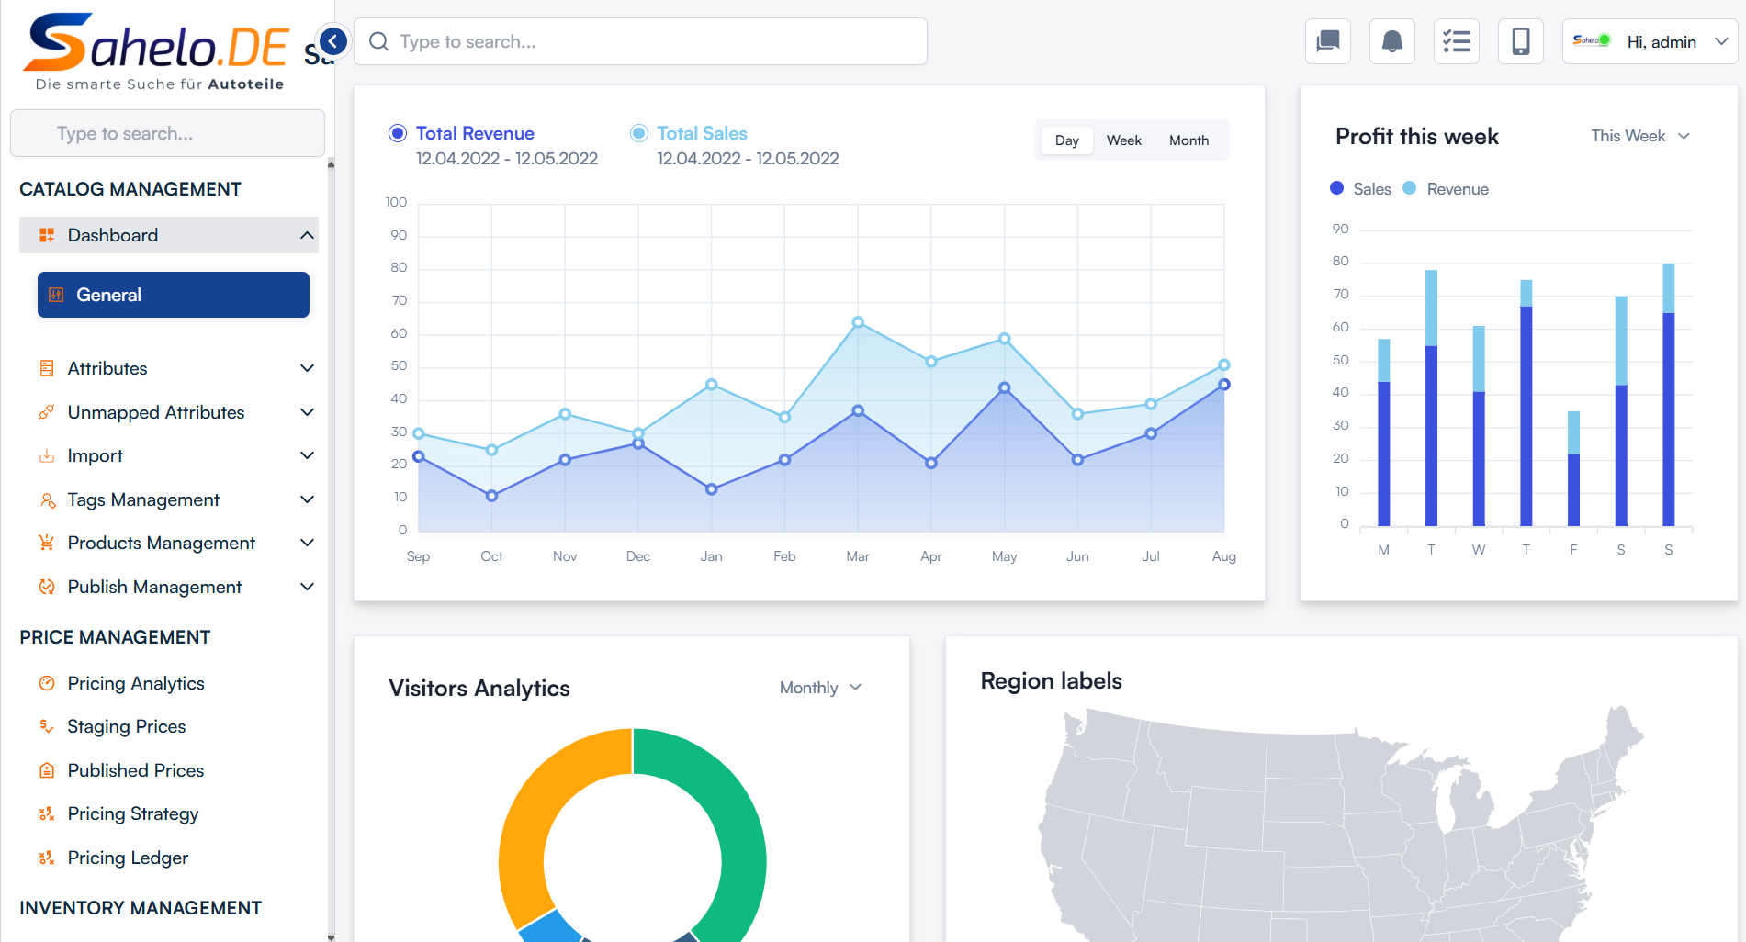Screen dimensions: 1746x942
Task: Toggle the Sales legend in Profit chart
Action: click(x=1360, y=188)
